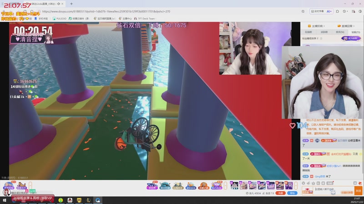This screenshot has height=204, width=364.
Task: Open the 擂天行动 activity icon
Action: click(165, 186)
